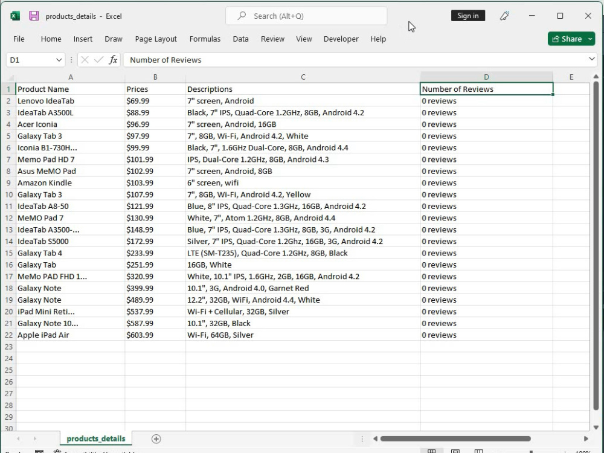
Task: Open the Help tab
Action: click(x=378, y=39)
